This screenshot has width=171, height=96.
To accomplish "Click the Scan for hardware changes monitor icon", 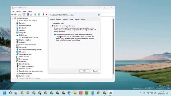I will 39,14.
